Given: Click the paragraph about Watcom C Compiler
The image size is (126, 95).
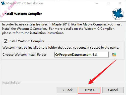Looking at the screenshot, I should pyautogui.click(x=62, y=29).
